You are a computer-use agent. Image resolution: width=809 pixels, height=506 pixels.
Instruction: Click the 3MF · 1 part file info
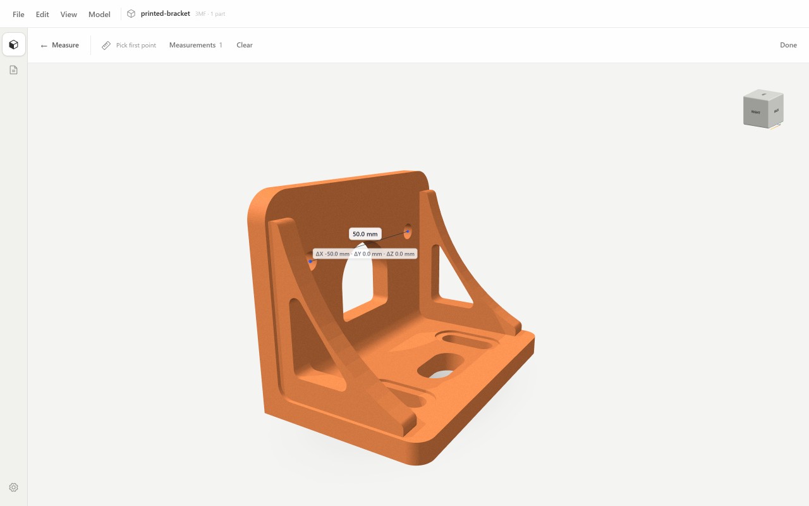pos(210,14)
